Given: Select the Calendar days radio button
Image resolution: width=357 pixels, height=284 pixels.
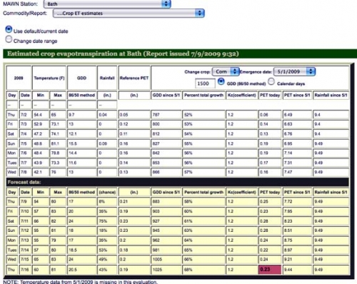Looking at the screenshot, I should click(x=271, y=81).
